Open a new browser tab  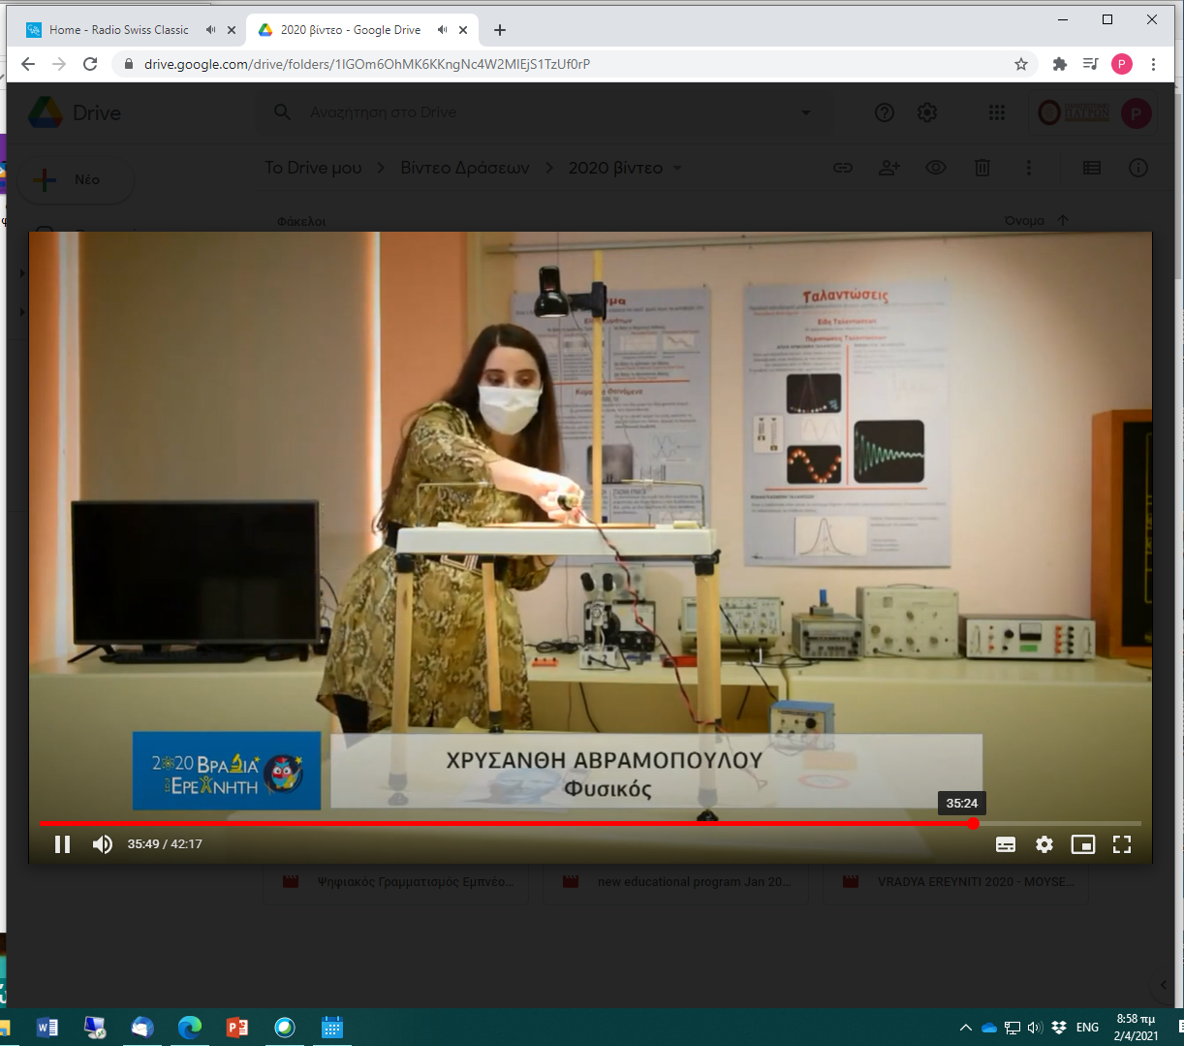coord(500,30)
